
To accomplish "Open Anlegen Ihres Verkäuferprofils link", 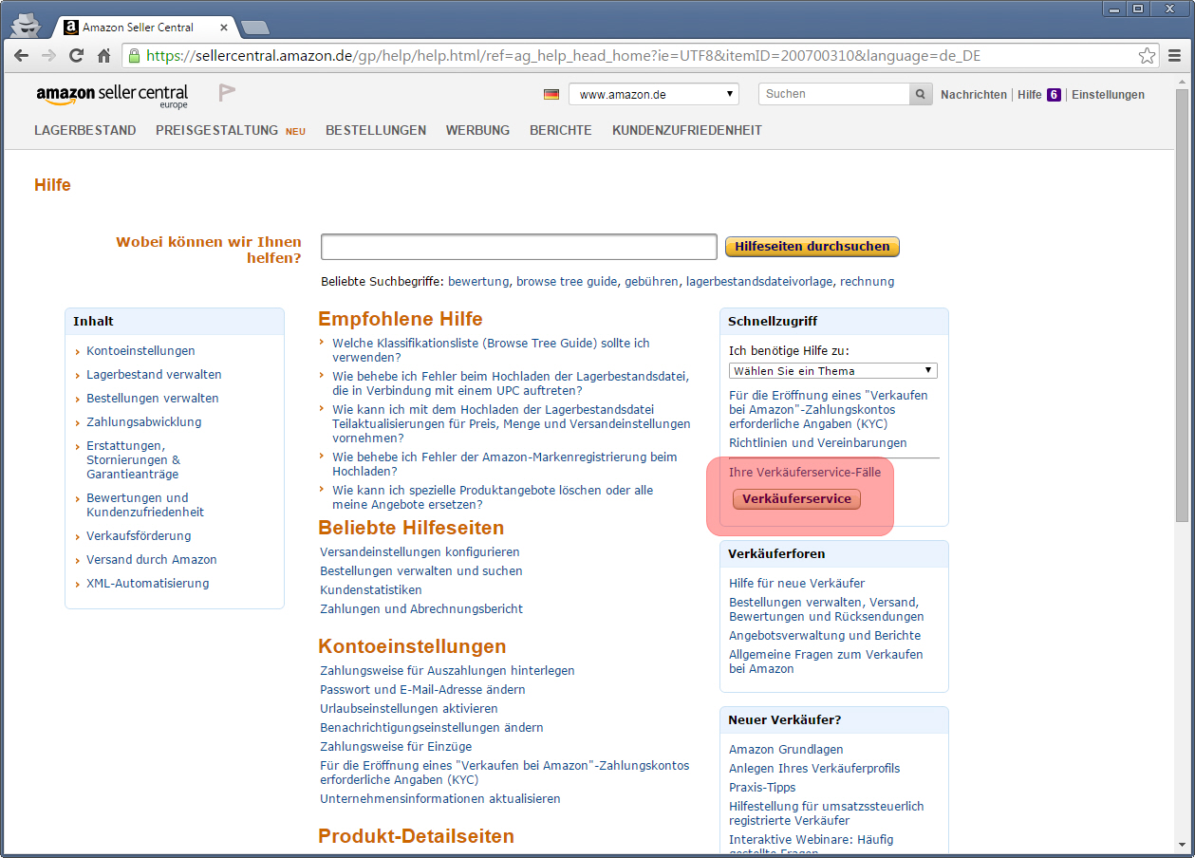I will (814, 768).
